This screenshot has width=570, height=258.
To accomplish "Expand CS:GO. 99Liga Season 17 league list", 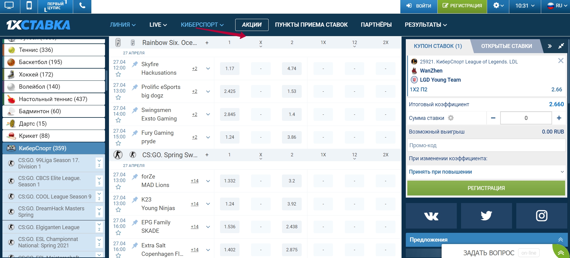I will point(99,163).
